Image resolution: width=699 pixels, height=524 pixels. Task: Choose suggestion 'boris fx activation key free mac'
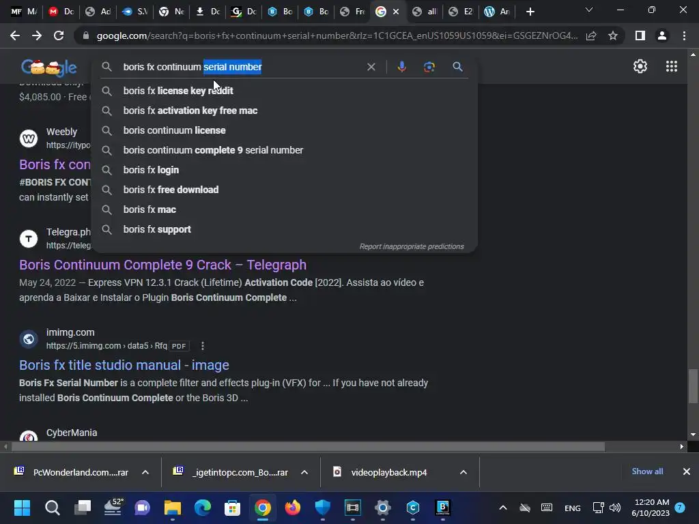click(285, 111)
